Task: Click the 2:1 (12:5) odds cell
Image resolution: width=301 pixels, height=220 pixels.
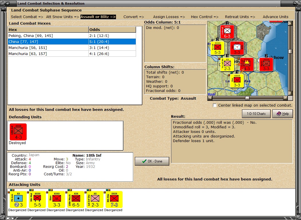Action: click(112, 36)
